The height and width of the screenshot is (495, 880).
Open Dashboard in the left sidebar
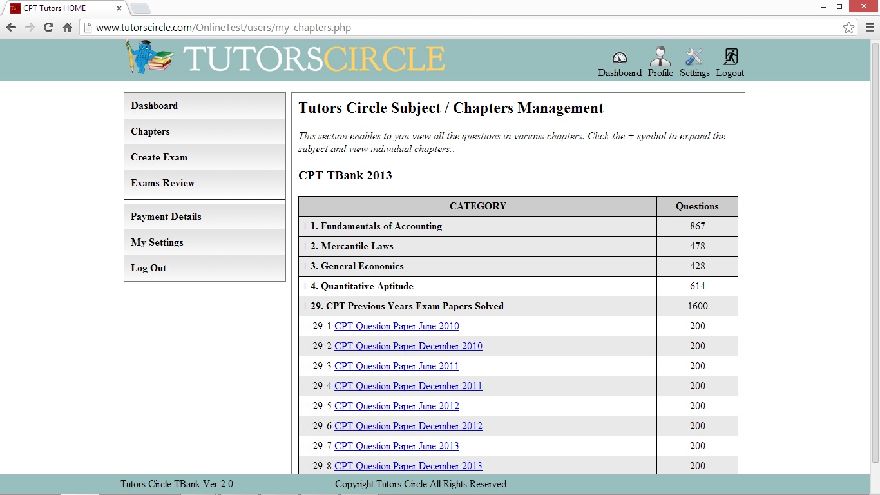(205, 106)
